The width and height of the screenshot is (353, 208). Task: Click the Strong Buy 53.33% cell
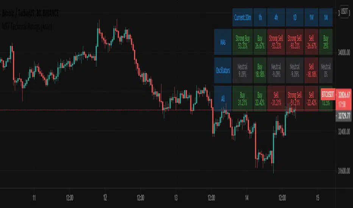coord(242,43)
